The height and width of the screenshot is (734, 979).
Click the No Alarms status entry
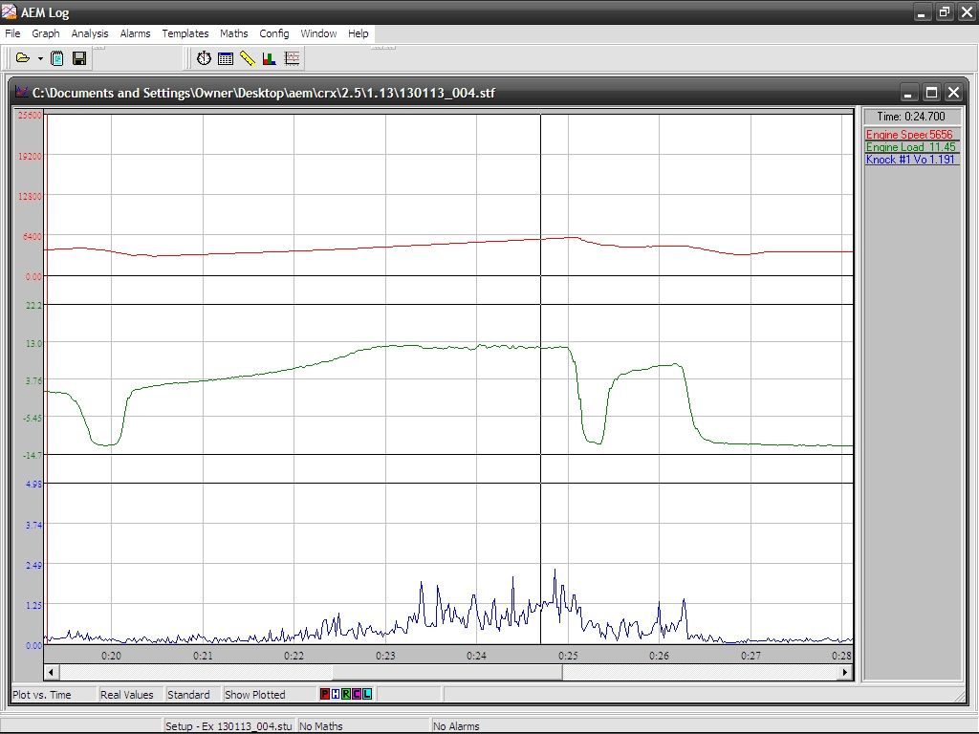[456, 726]
